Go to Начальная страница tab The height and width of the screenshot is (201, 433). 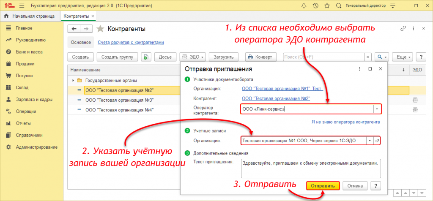click(30, 16)
